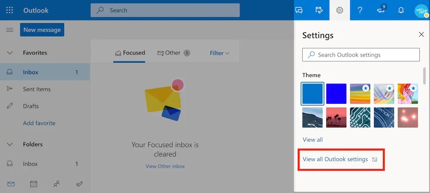The height and width of the screenshot is (193, 430).
Task: Open the Skype chat icon in header
Action: [299, 10]
